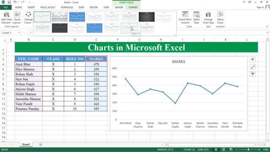The height and width of the screenshot is (152, 270).
Task: Switch to Normal view in status bar
Action: [x=216, y=149]
